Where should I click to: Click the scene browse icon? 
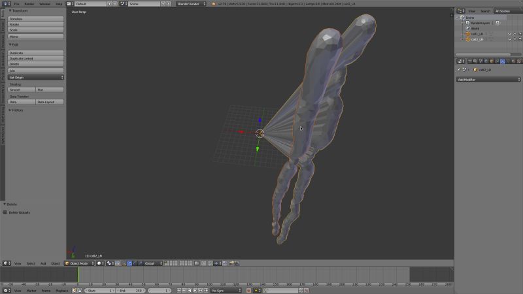[124, 4]
